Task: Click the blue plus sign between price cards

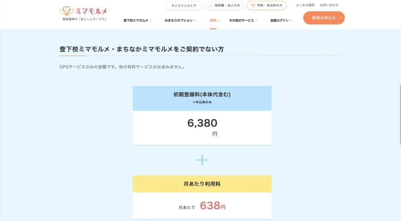Action: tap(202, 160)
